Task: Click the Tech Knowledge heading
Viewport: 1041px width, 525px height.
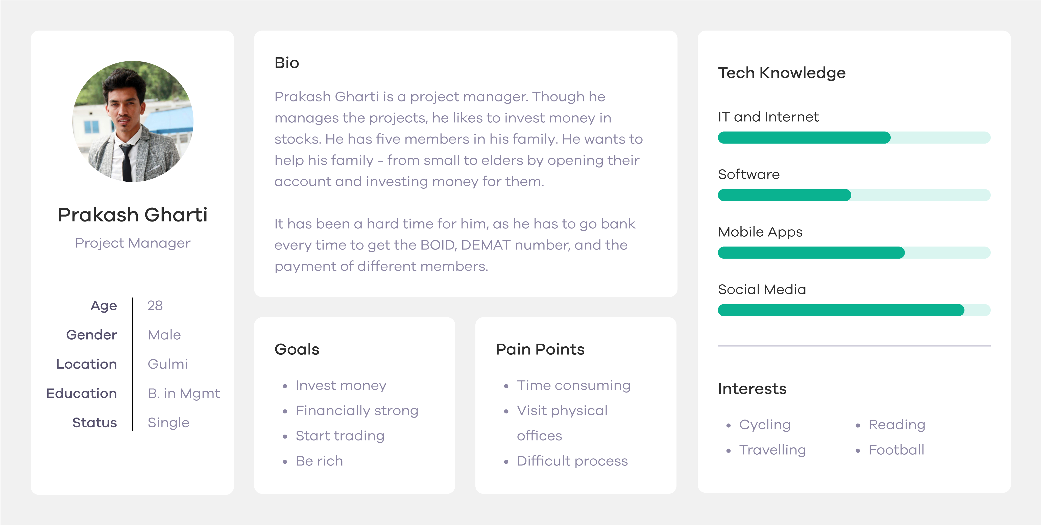Action: pos(782,73)
